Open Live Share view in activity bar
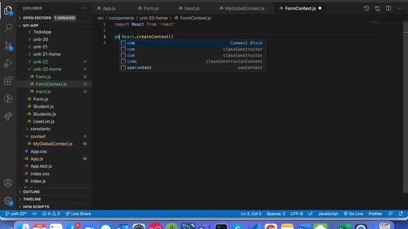The image size is (408, 229). pyautogui.click(x=8, y=116)
